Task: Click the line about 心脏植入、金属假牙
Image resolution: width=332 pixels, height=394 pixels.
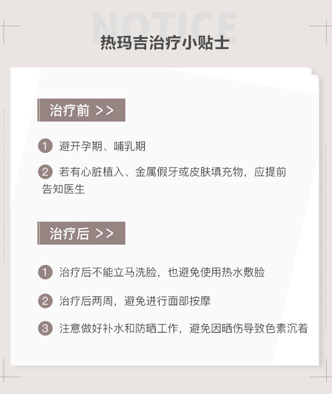Action: pyautogui.click(x=173, y=172)
